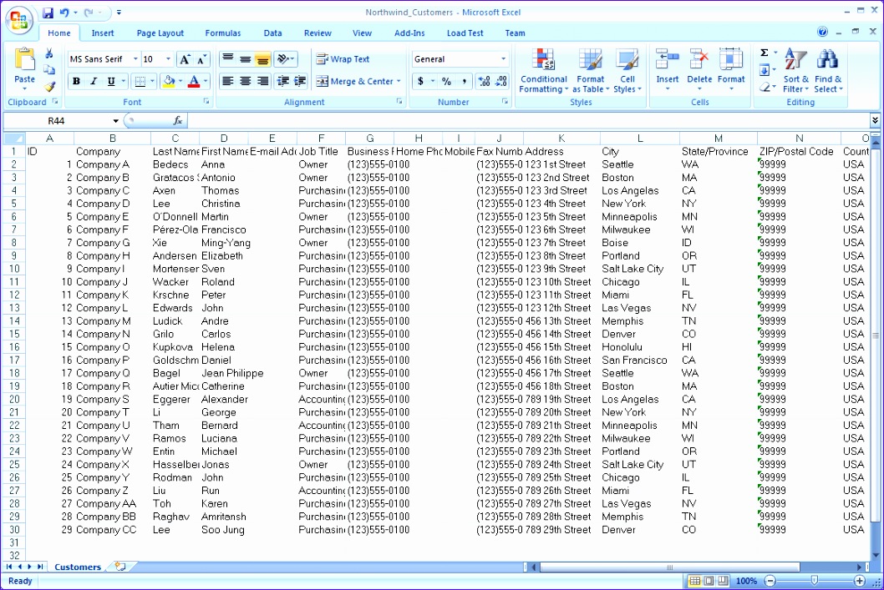
Task: Align text right
Action: [262, 81]
